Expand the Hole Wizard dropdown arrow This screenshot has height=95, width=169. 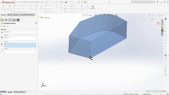coord(36,12)
